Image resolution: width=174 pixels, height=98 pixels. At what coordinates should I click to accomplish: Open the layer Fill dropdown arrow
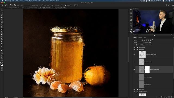point(152,45)
